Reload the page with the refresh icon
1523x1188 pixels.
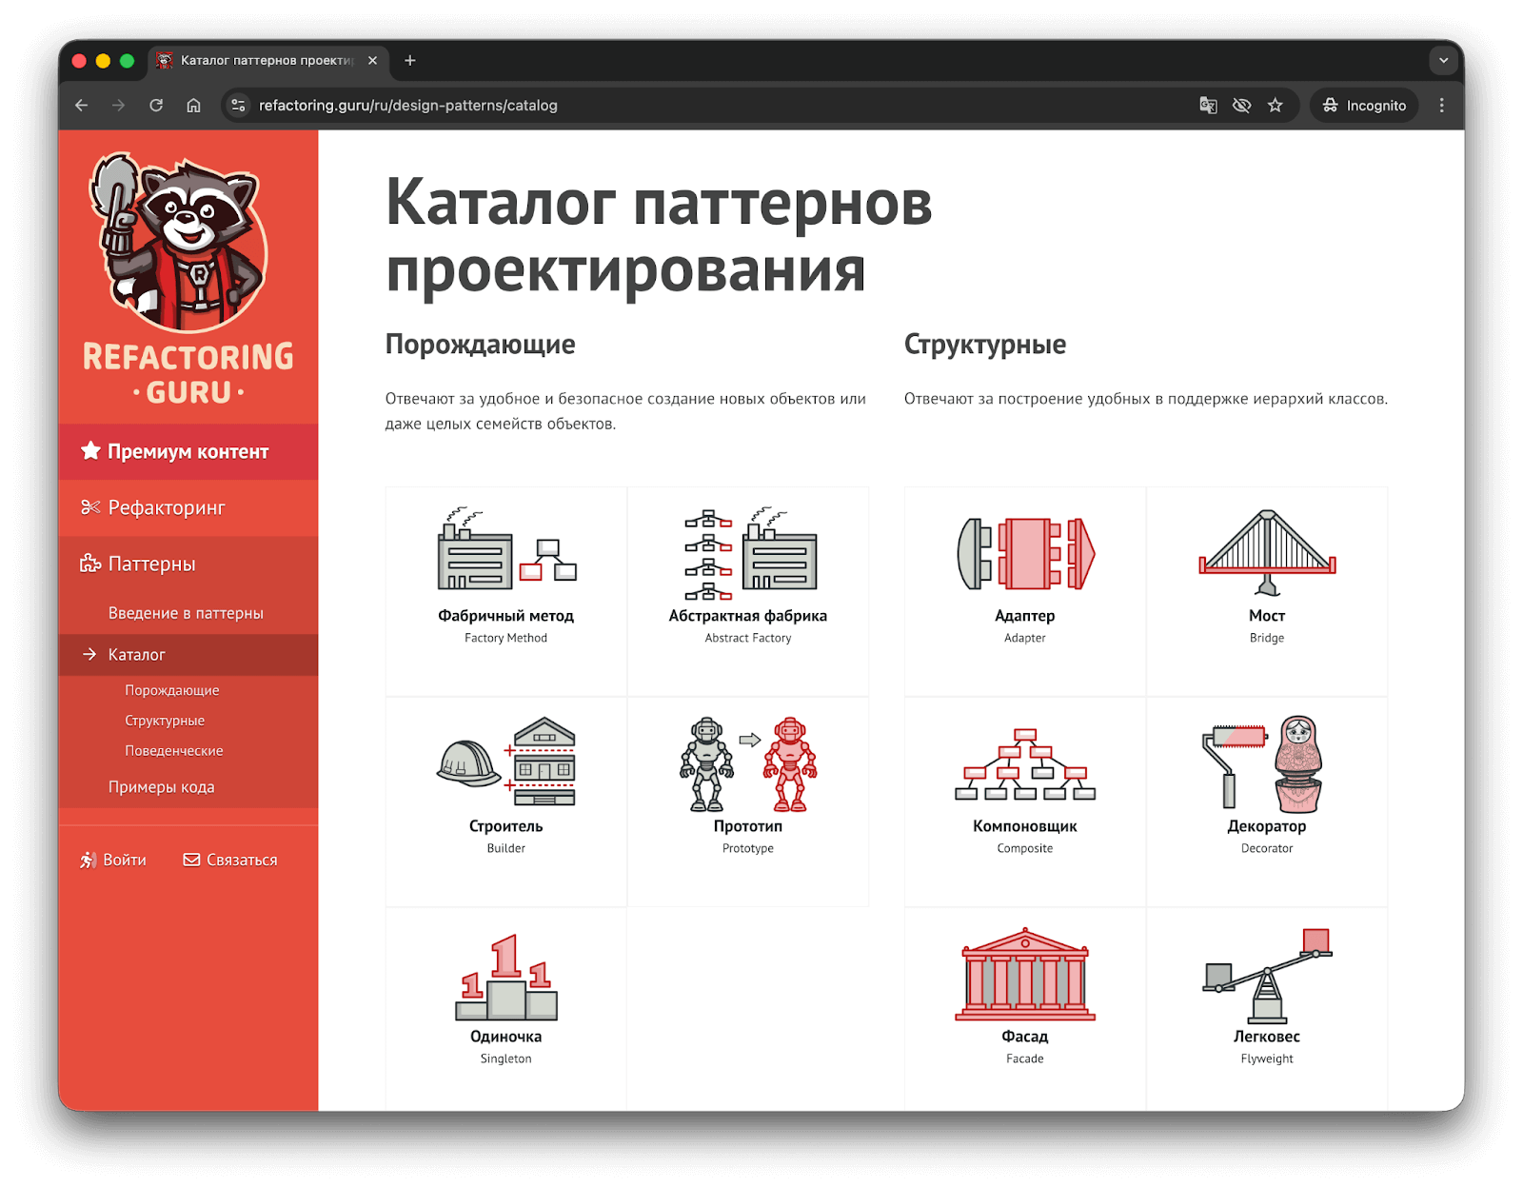[x=156, y=106]
